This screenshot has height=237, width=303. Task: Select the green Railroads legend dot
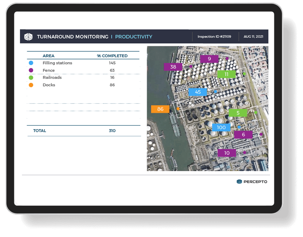point(31,78)
